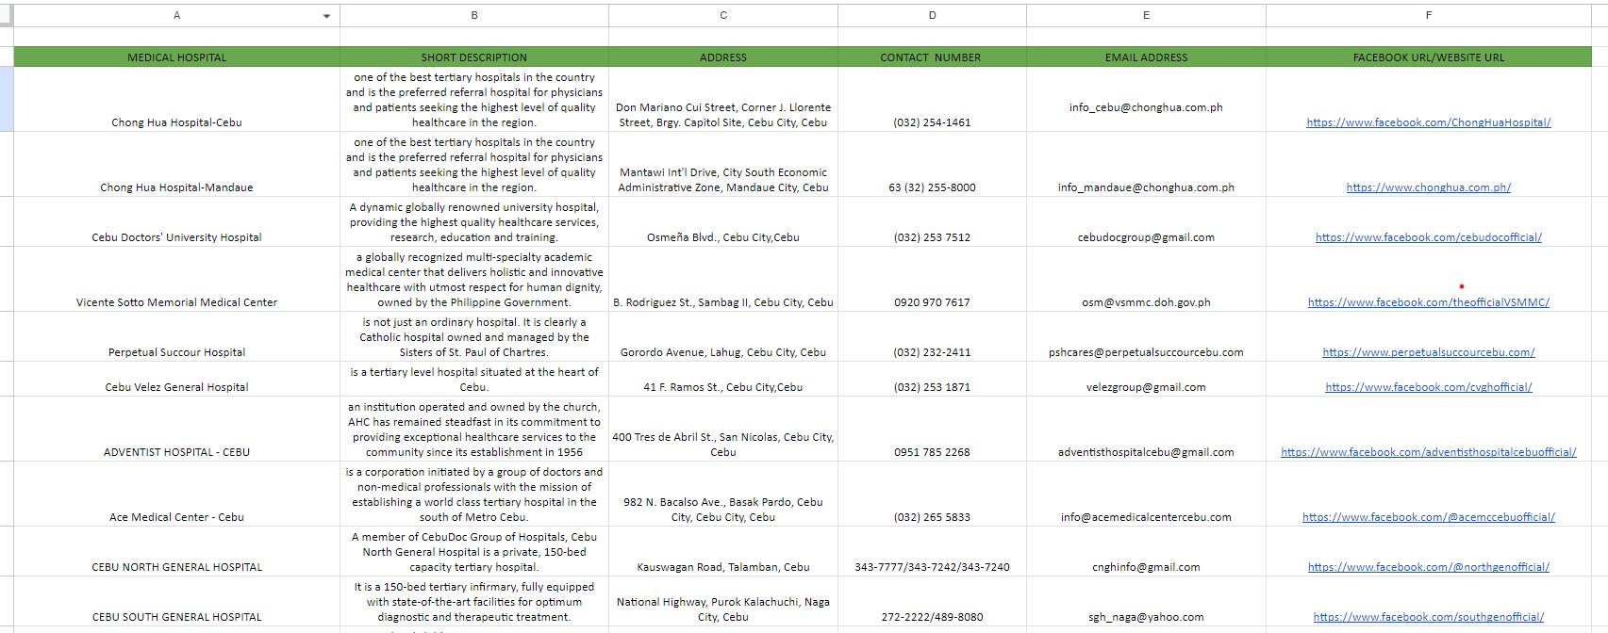The height and width of the screenshot is (633, 1608).
Task: Select the Perpetual Succour Hospital cell
Action: 177,337
